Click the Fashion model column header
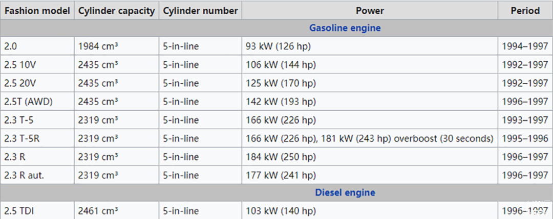Screen dimensions: 553x219 37,11
